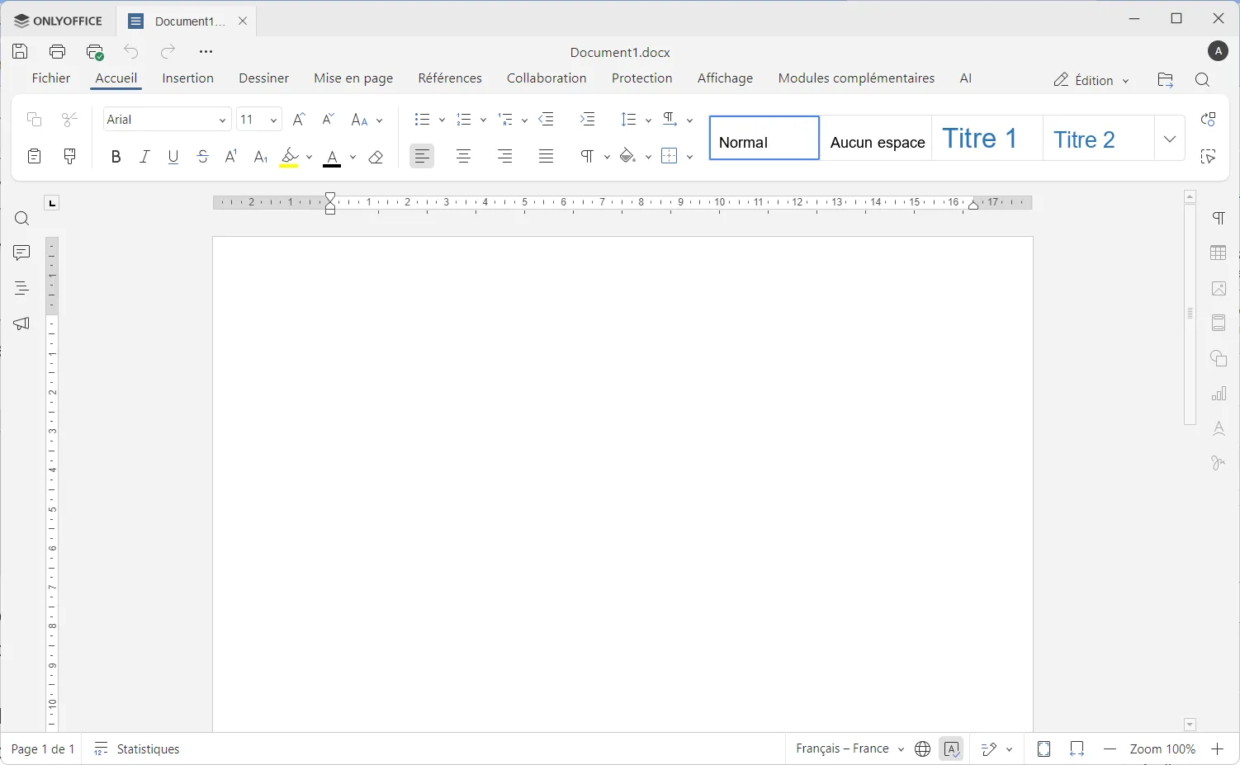The image size is (1240, 765).
Task: Click the Select all icon in the ribbon
Action: coord(1209,156)
